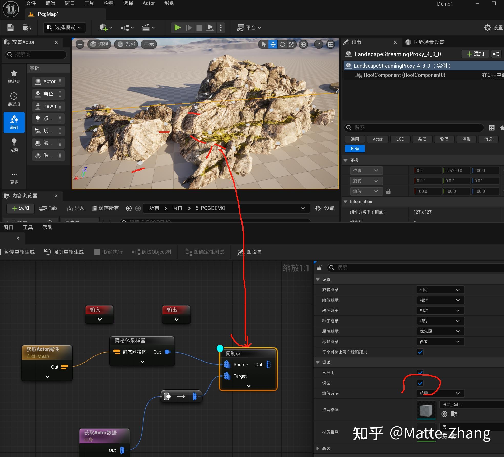Toggle 每个目标上每个源的拷贝 checkbox

(420, 352)
